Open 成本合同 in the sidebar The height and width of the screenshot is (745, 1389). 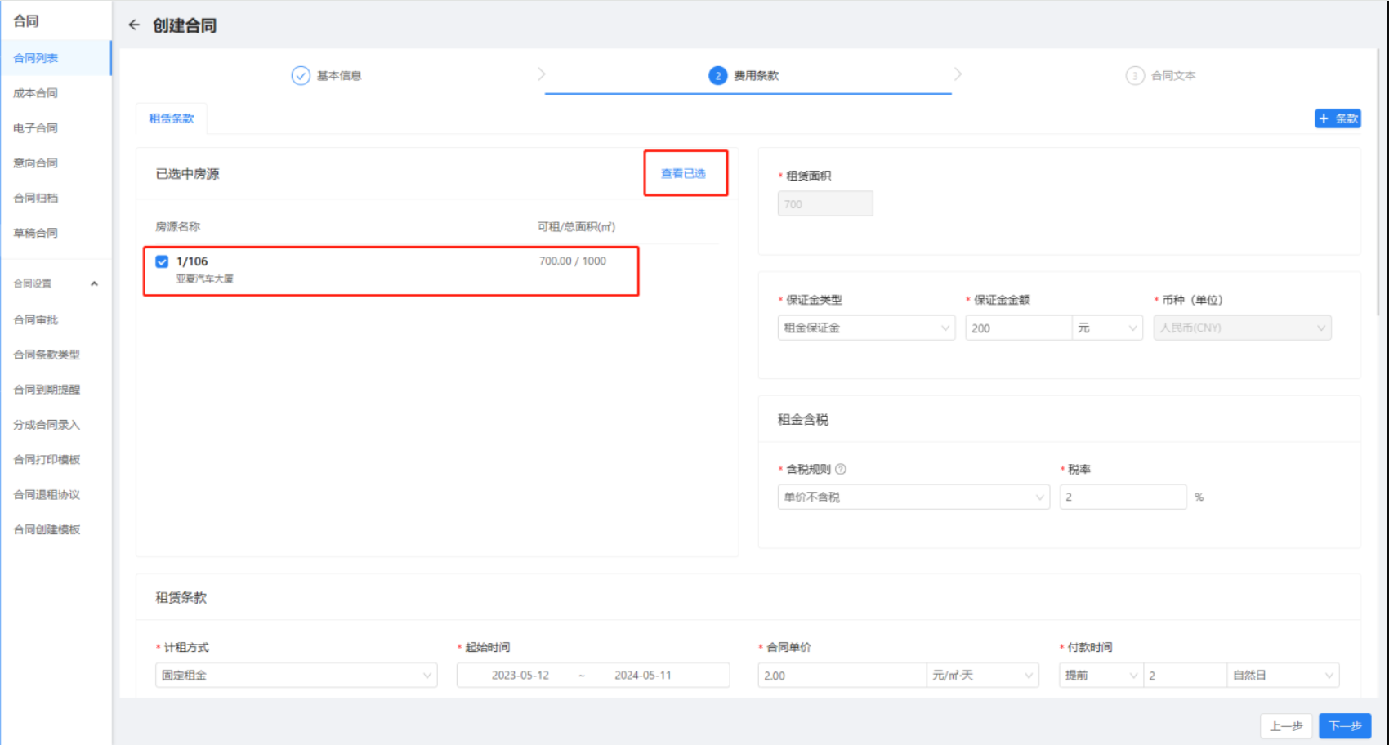point(36,93)
